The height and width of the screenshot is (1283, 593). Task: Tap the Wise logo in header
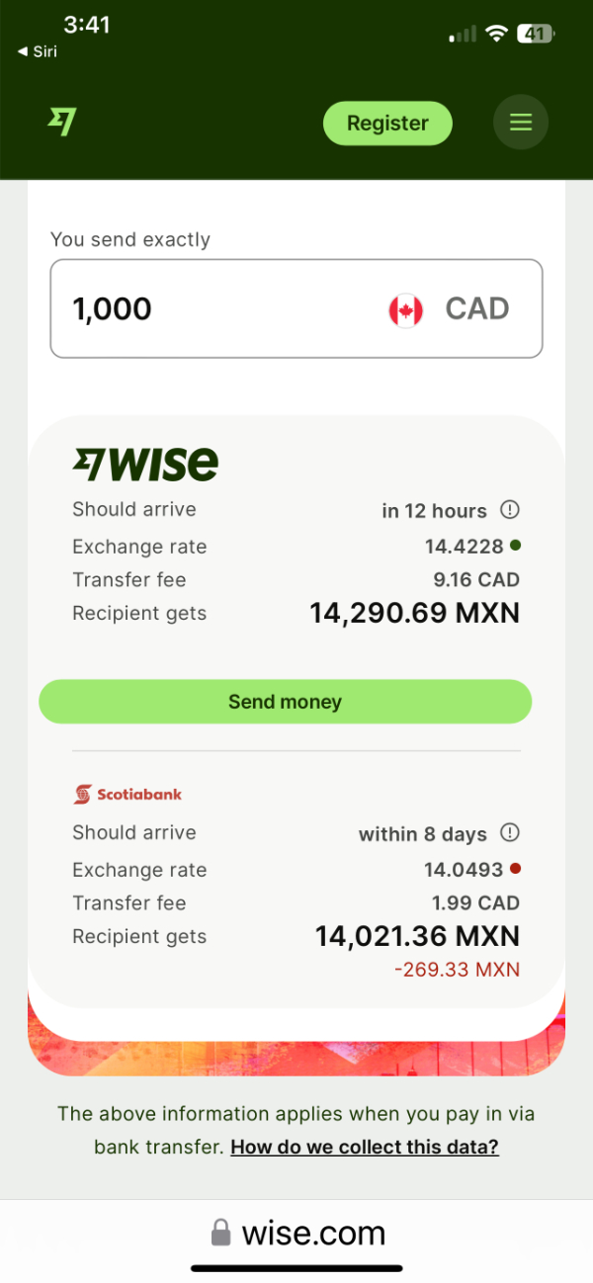coord(62,122)
